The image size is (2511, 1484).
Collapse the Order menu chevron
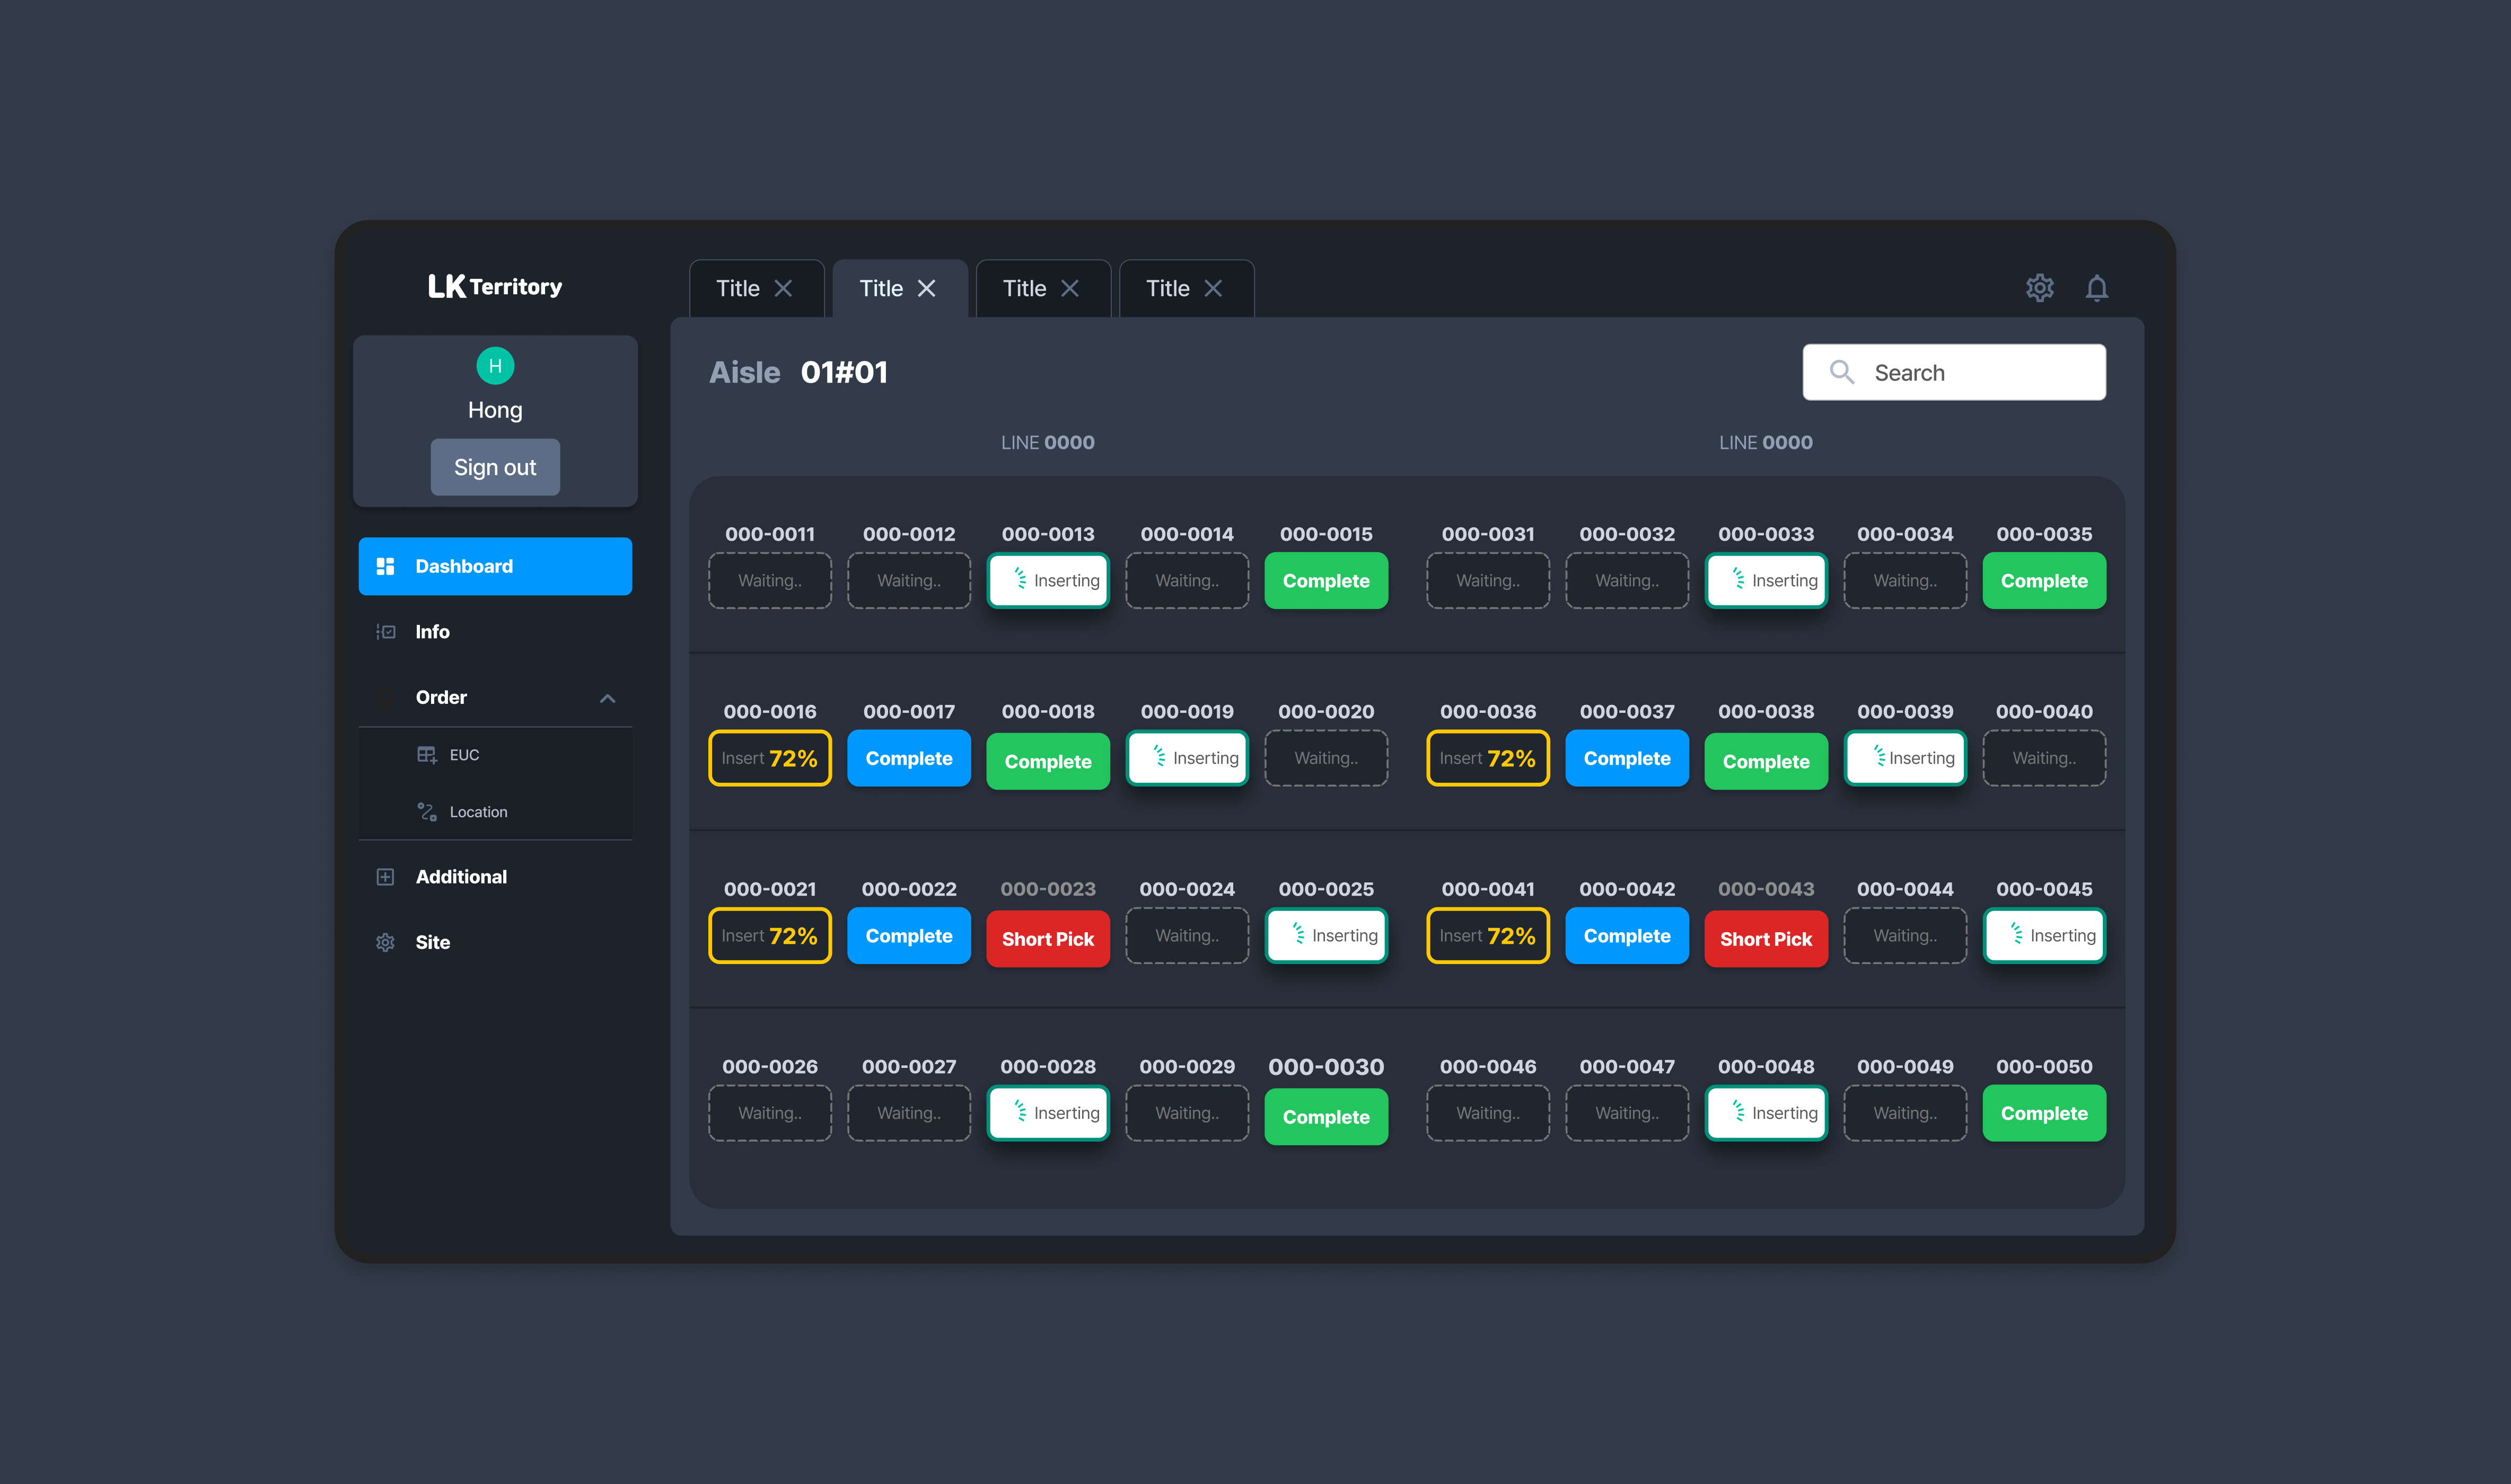click(x=607, y=698)
